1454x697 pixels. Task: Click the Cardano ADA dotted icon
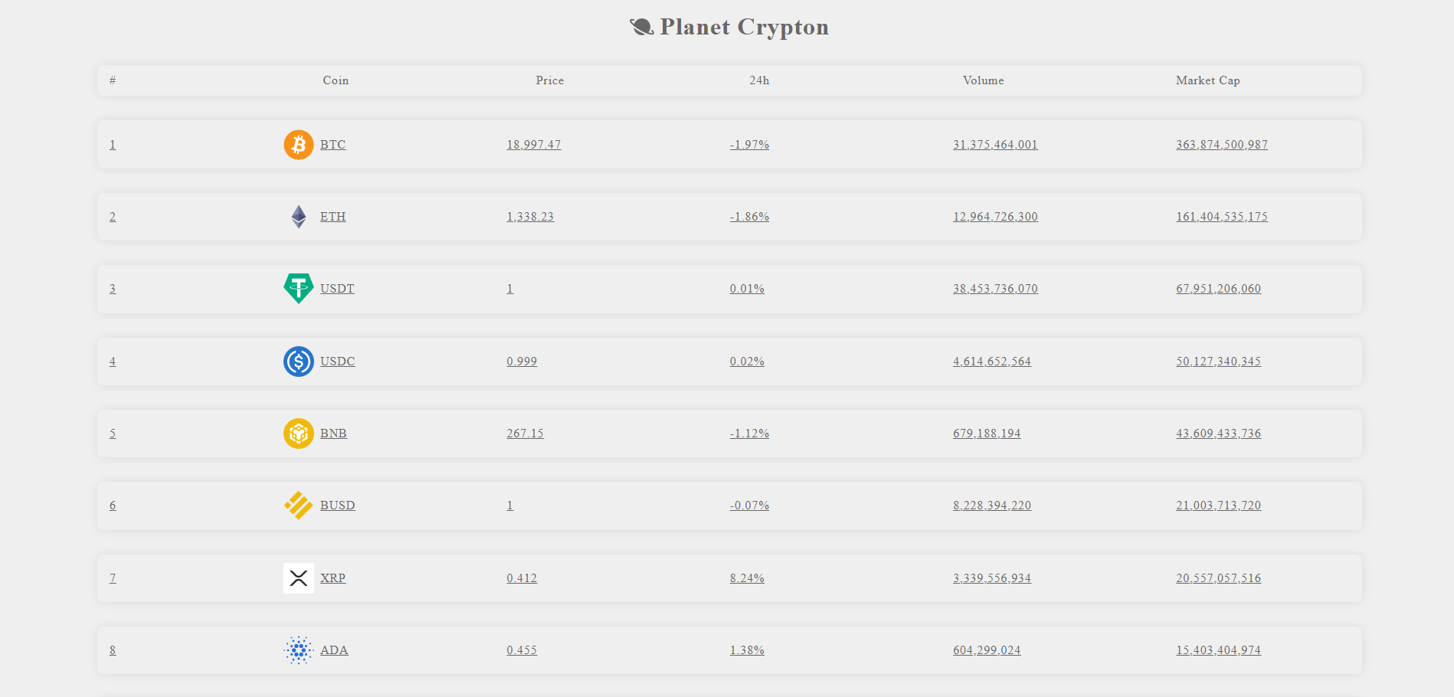[298, 650]
